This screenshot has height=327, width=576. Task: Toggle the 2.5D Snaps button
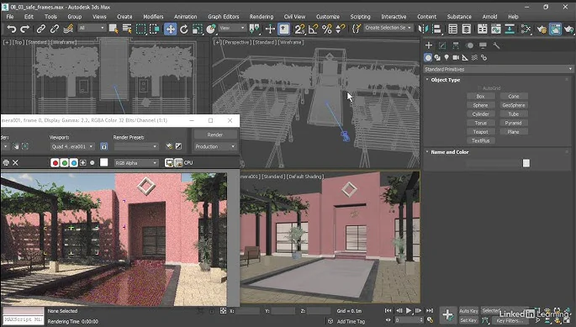299,29
